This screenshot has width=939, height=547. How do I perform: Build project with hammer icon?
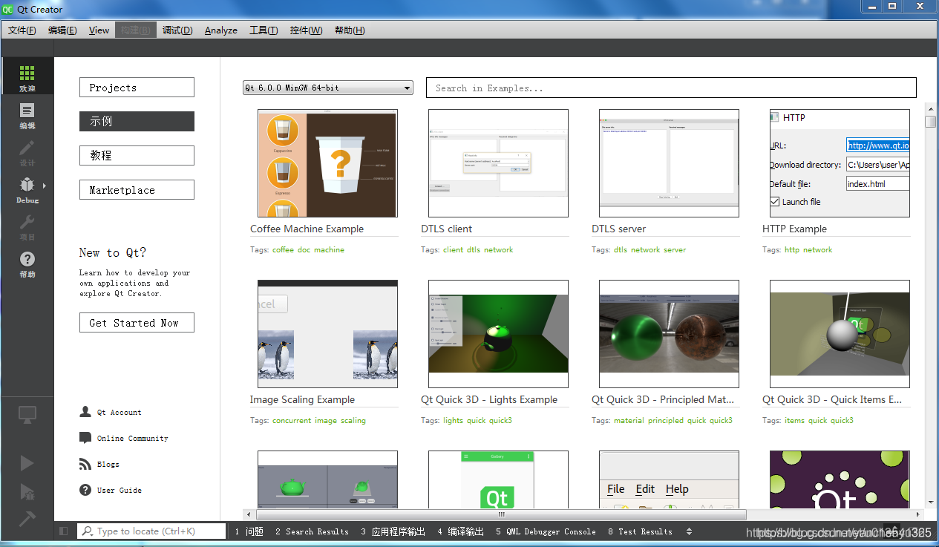pos(27,518)
